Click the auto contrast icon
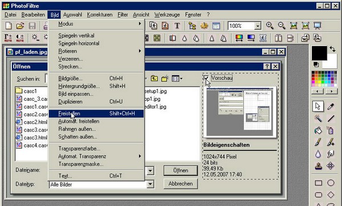This screenshot has height=206, width=342. 20,38
